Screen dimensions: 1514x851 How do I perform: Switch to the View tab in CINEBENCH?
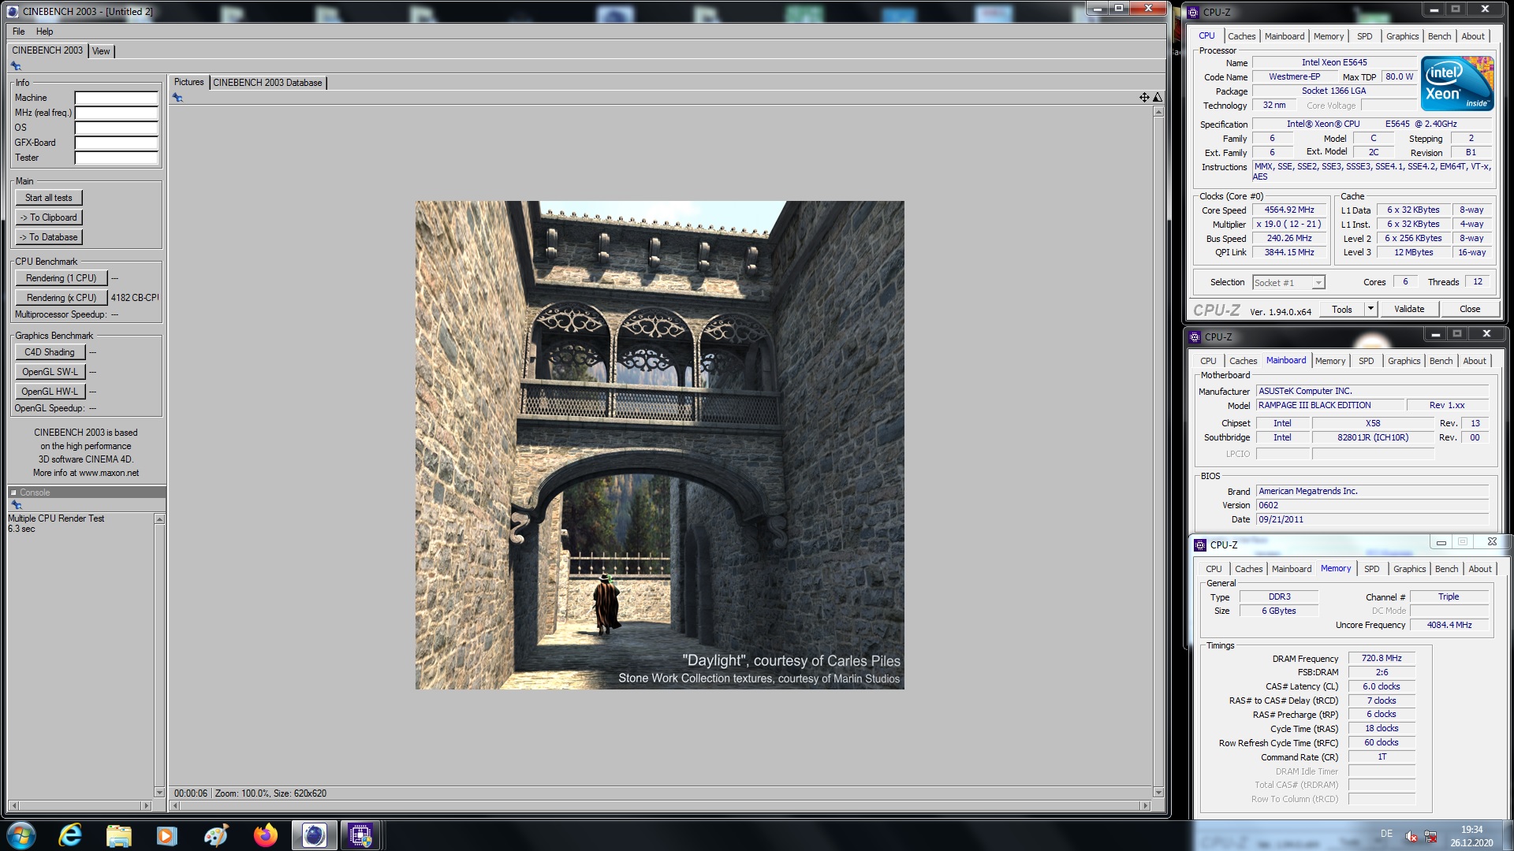point(101,51)
